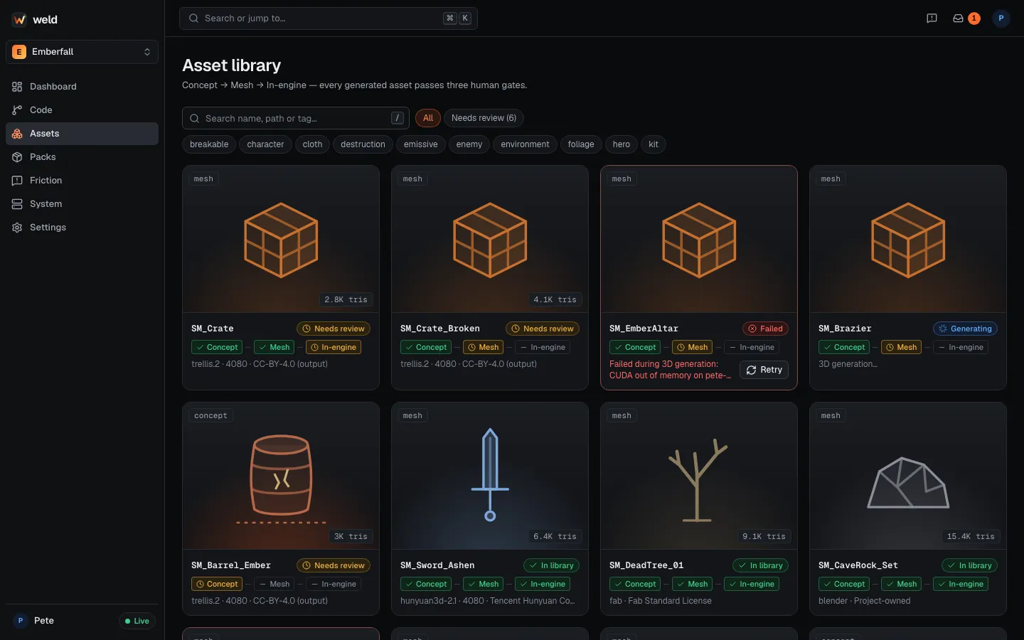1024x640 pixels.
Task: Select the All filter
Action: (428, 118)
